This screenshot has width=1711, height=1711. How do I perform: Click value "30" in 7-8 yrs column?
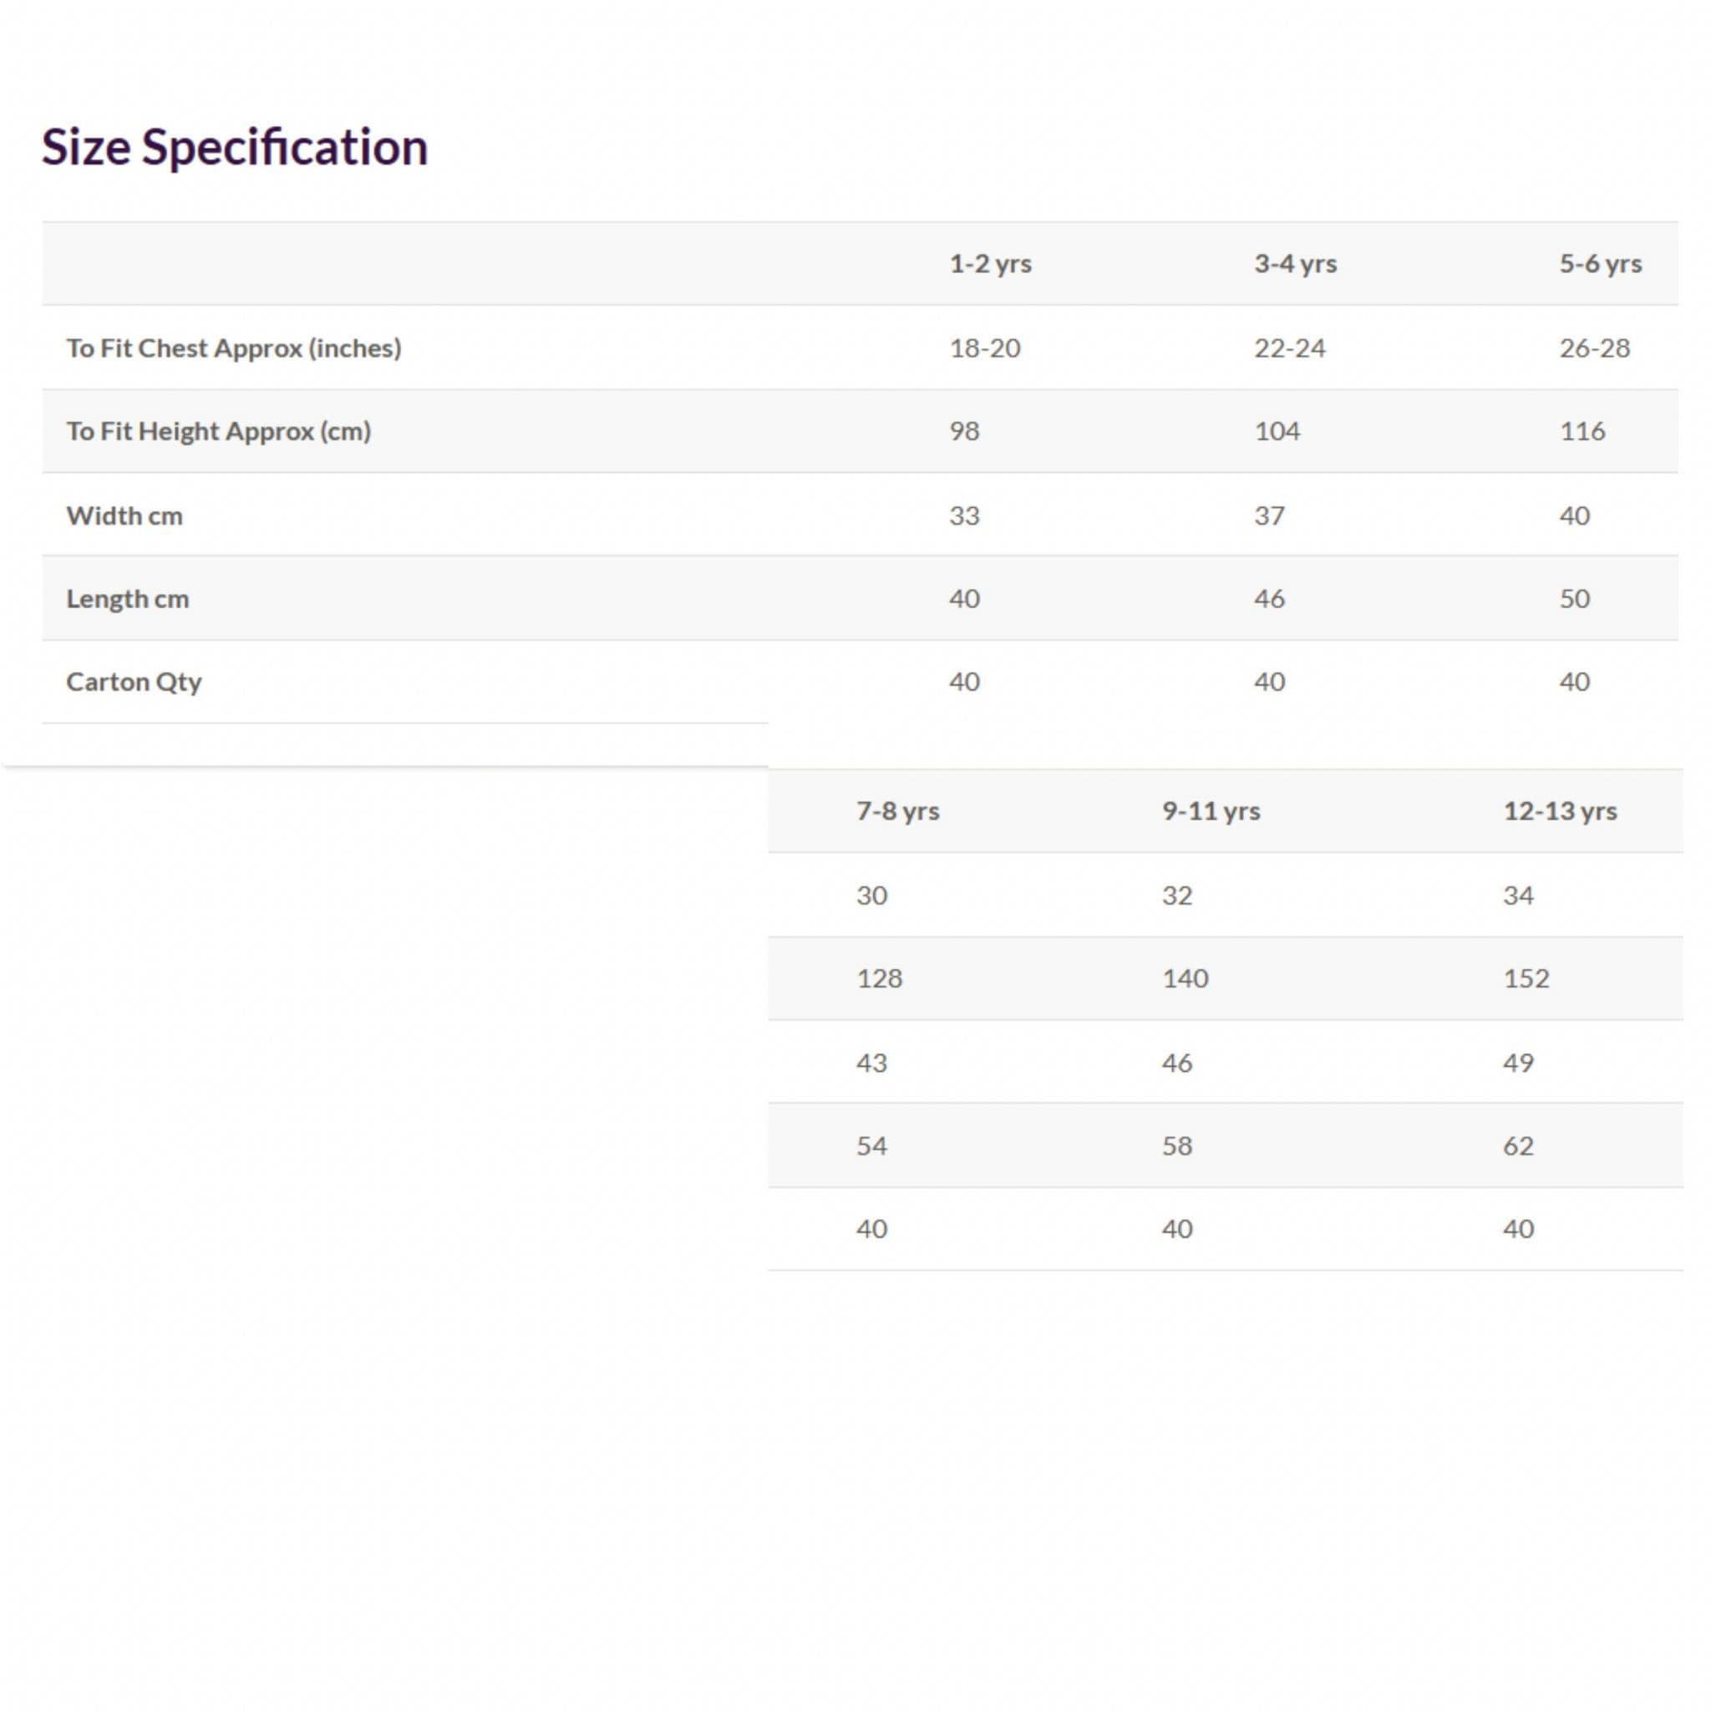pyautogui.click(x=871, y=896)
